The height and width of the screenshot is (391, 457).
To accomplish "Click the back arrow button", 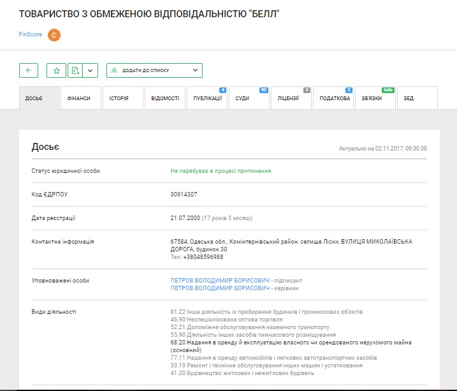I will click(x=29, y=70).
